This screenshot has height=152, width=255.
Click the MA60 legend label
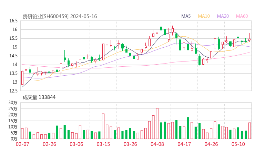(x=242, y=16)
